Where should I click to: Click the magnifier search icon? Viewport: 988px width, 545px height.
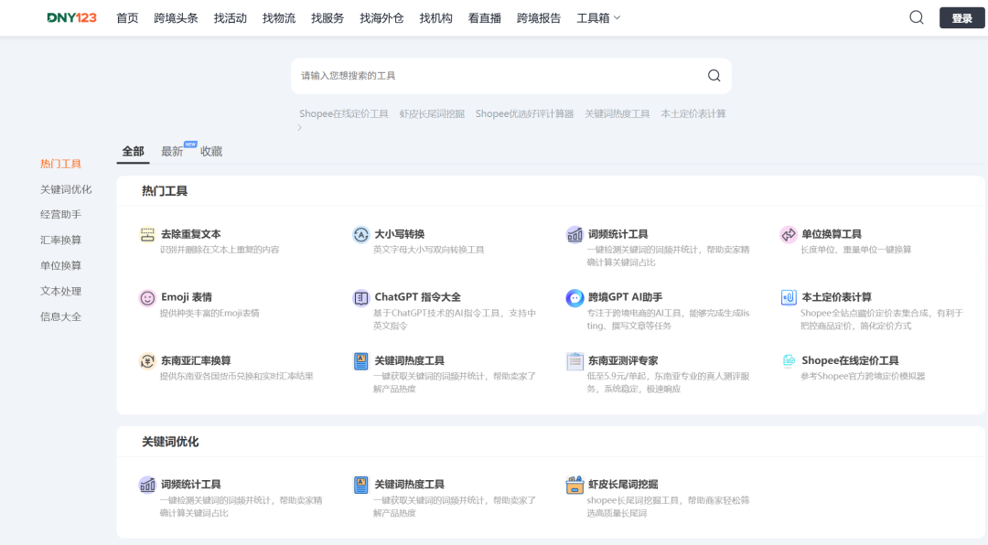point(916,16)
